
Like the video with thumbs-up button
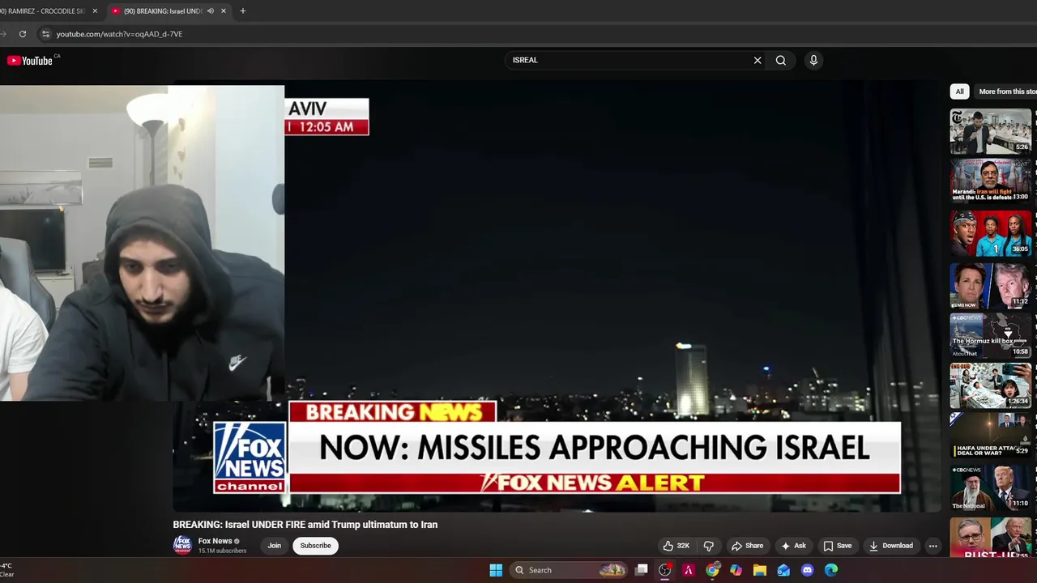pyautogui.click(x=676, y=546)
